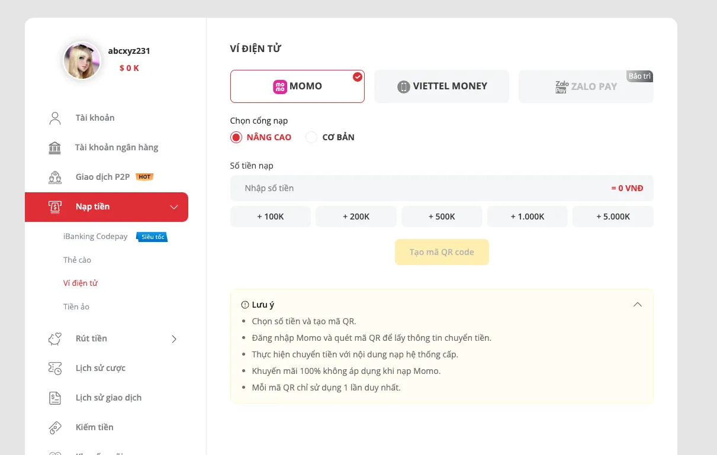Choose the iBanking Codepay submenu option
Image resolution: width=717 pixels, height=455 pixels.
click(x=95, y=237)
